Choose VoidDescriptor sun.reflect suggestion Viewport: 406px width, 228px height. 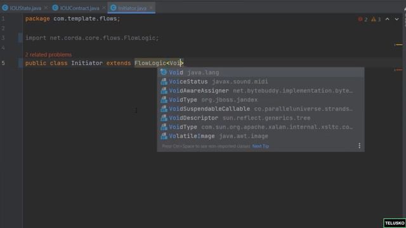pyautogui.click(x=261, y=118)
